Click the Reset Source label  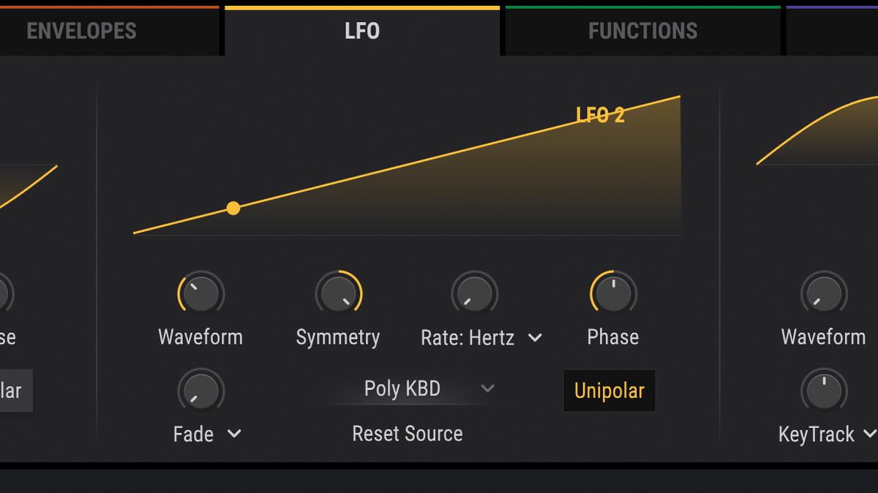pos(408,433)
